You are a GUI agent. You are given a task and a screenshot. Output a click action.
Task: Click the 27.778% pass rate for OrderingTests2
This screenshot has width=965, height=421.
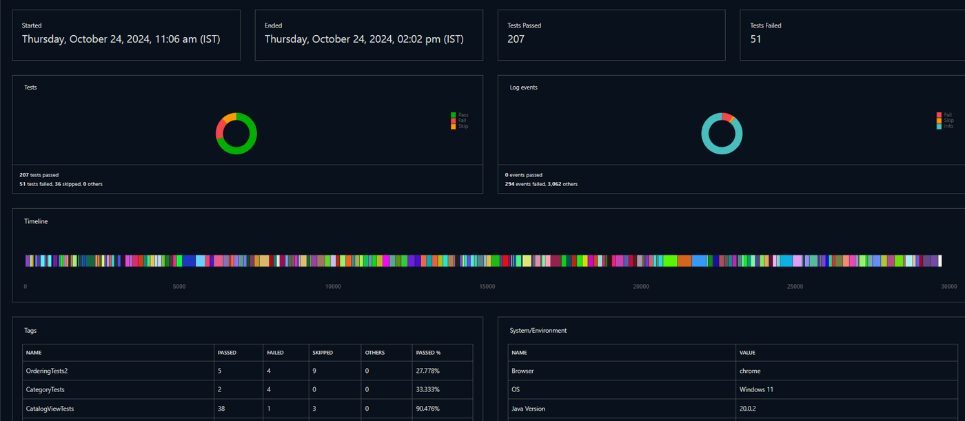tap(428, 371)
